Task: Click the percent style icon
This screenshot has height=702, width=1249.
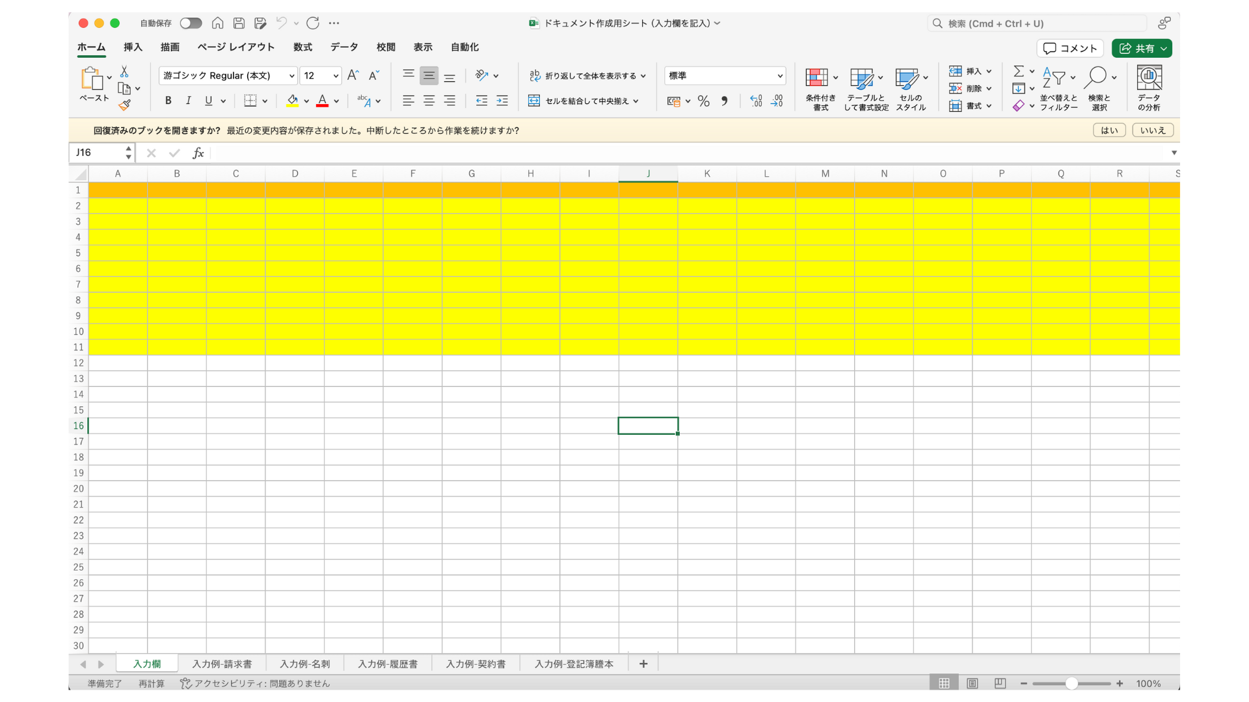Action: click(703, 101)
